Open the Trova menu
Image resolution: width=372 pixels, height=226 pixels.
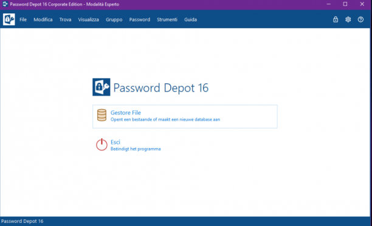click(65, 19)
